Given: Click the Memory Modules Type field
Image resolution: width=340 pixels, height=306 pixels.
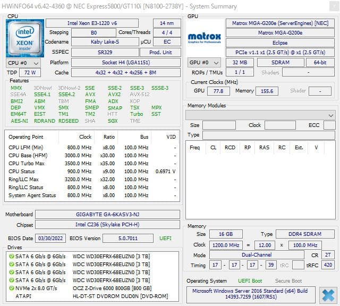Looking at the screenshot, I should (x=269, y=135).
